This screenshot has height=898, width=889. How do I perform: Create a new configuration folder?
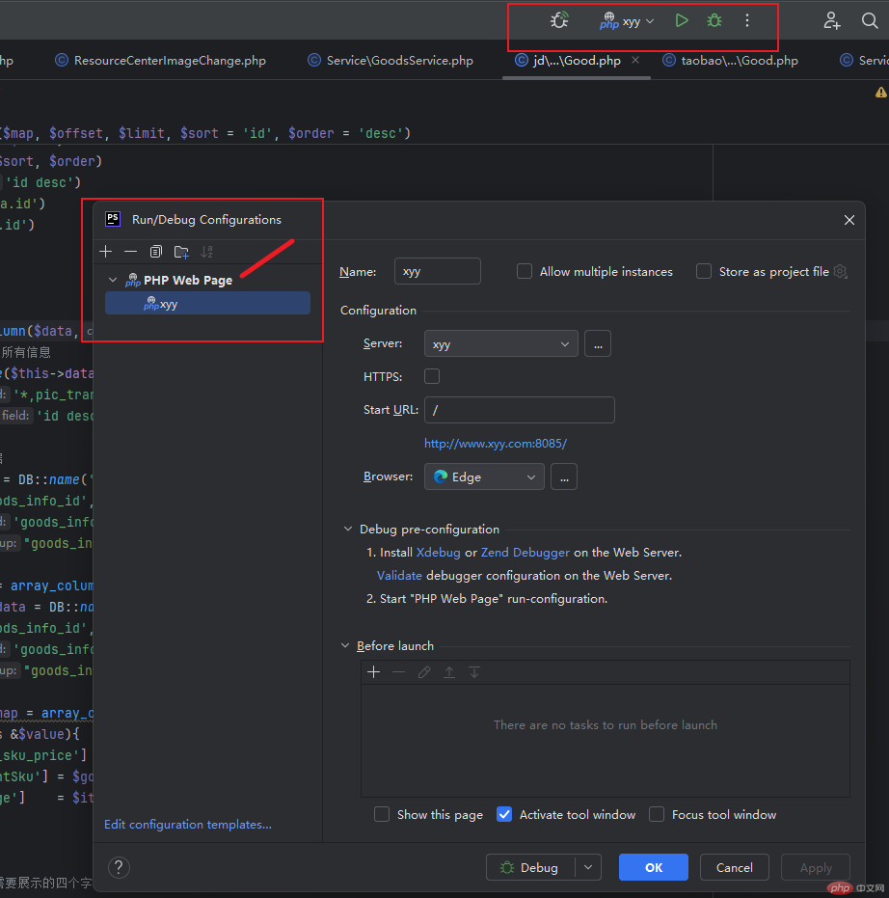pos(181,252)
